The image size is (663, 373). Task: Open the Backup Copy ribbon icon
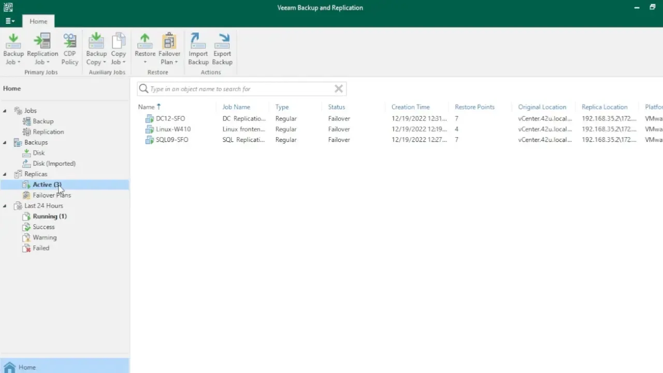point(96,49)
